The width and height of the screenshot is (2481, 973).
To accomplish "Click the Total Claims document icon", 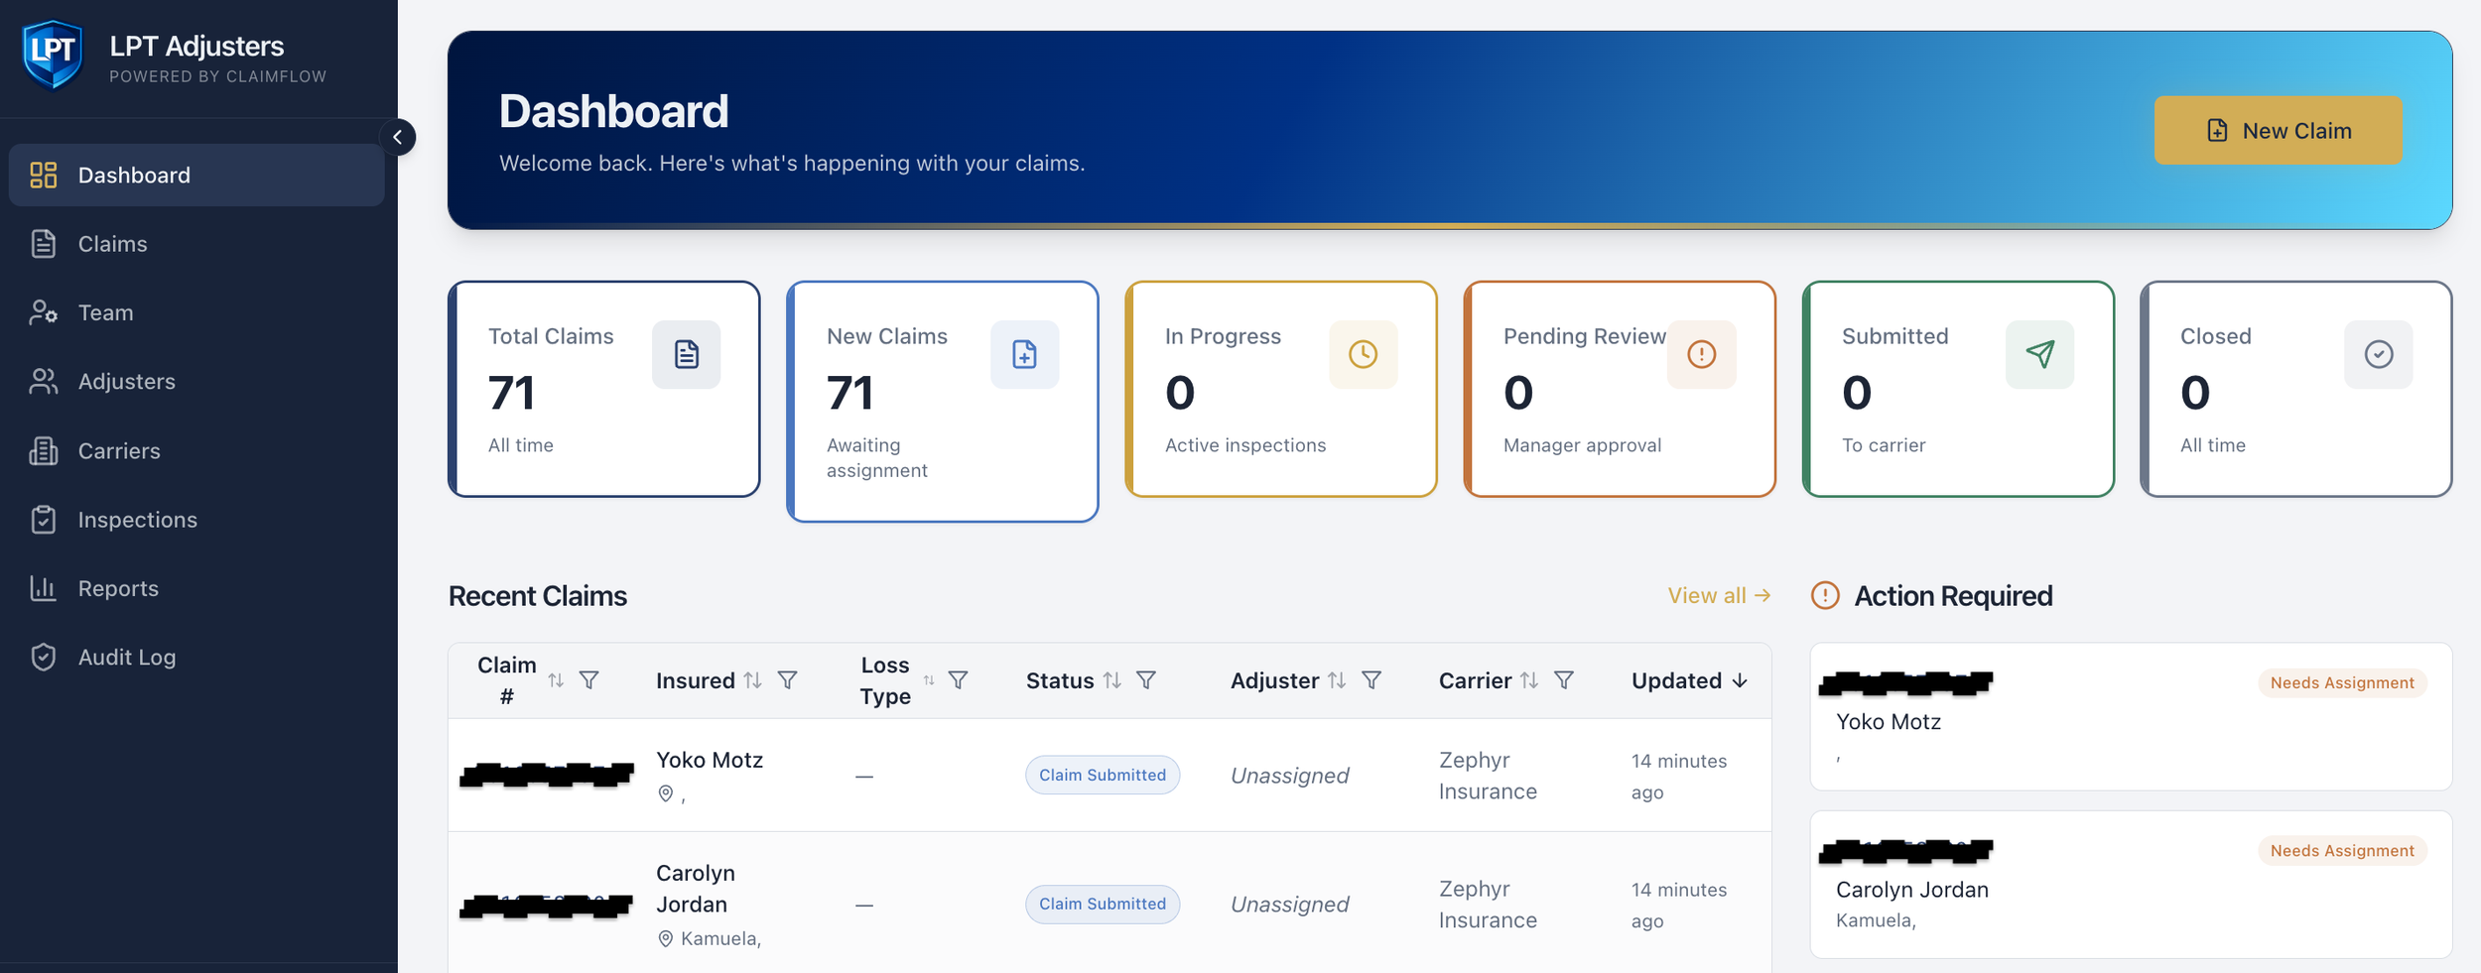I will click(x=686, y=354).
